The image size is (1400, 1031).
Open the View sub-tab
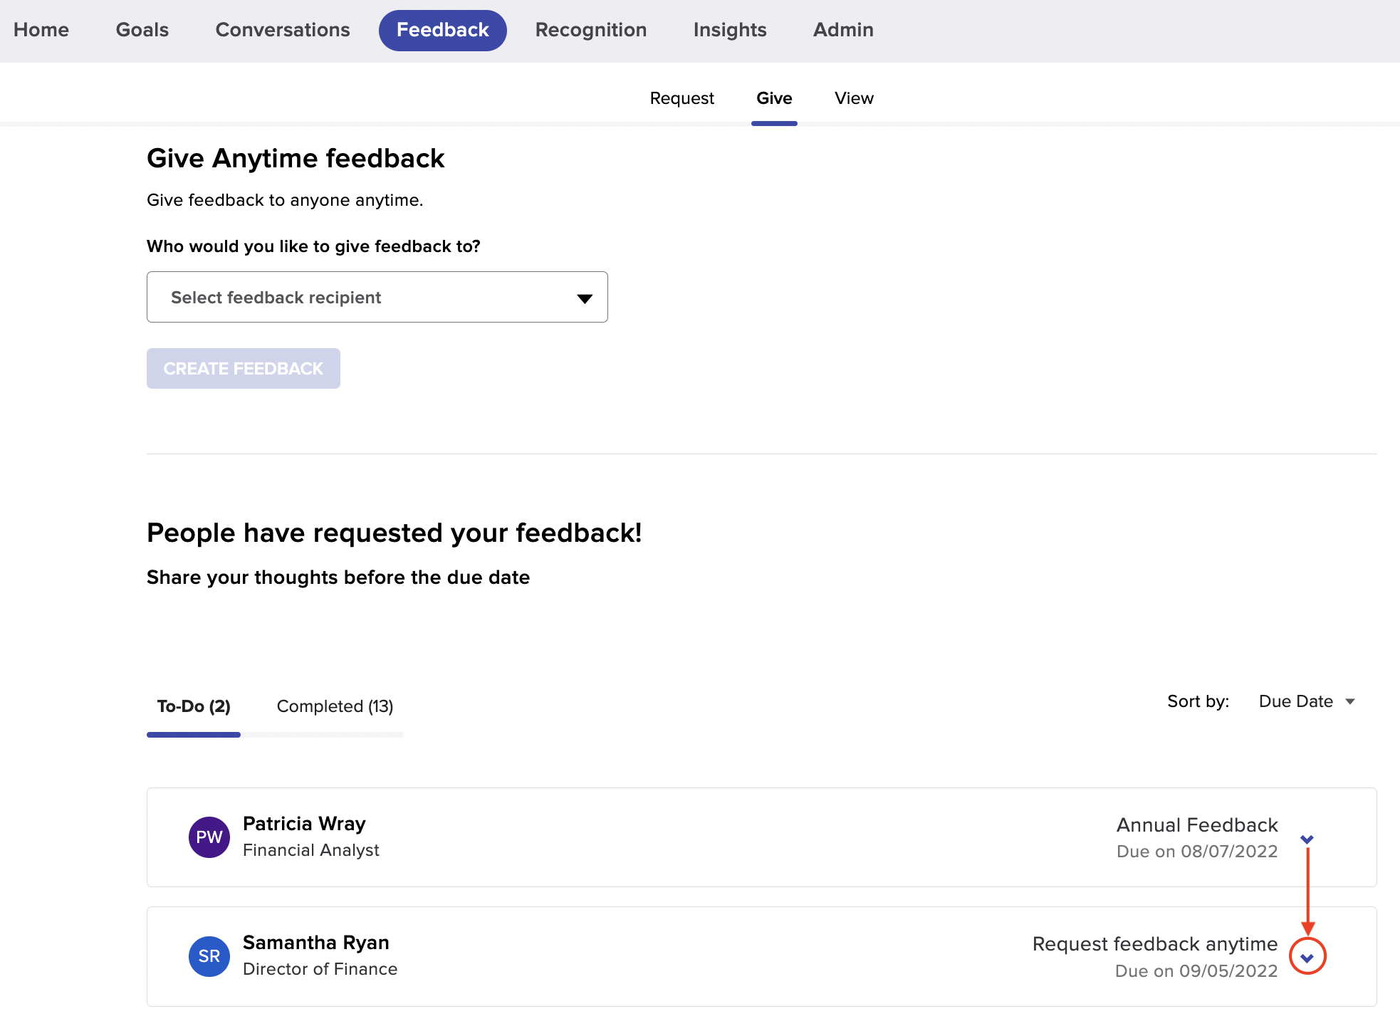(x=854, y=98)
